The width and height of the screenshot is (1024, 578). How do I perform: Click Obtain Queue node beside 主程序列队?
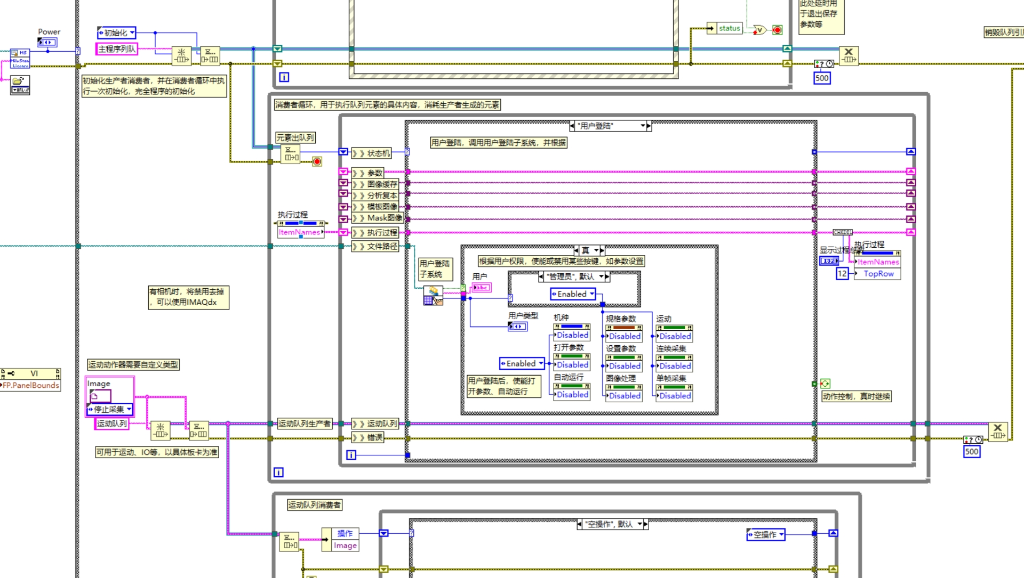pos(181,56)
